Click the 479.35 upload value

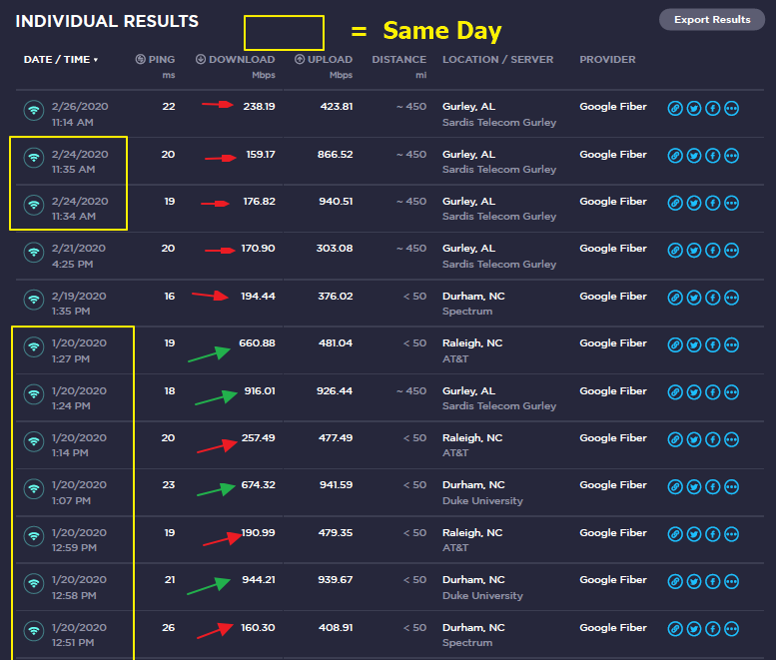(x=336, y=533)
